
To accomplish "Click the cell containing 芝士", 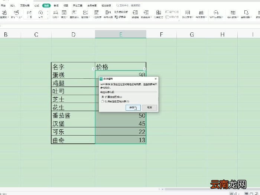I will click(73, 99).
